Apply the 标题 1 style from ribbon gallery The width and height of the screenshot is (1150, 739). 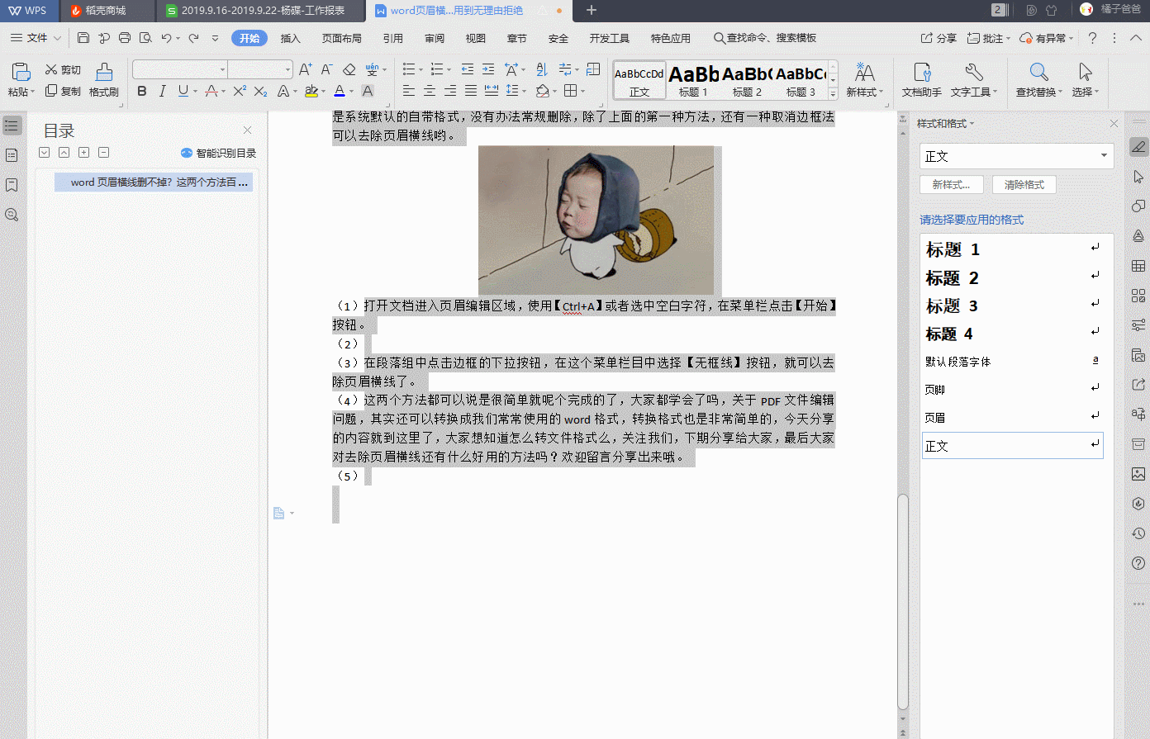[x=693, y=80]
